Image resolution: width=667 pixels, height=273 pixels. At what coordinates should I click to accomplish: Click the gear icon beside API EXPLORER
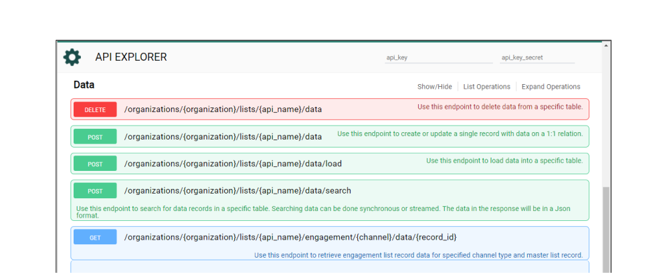pyautogui.click(x=72, y=57)
